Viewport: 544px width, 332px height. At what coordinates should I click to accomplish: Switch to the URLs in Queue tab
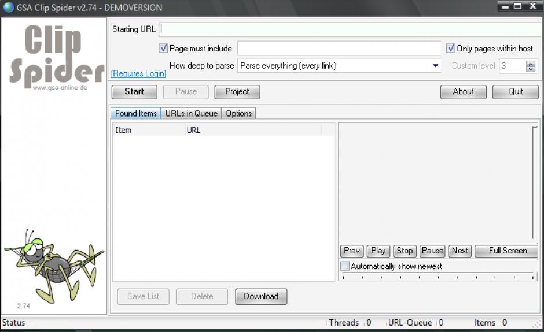point(191,113)
